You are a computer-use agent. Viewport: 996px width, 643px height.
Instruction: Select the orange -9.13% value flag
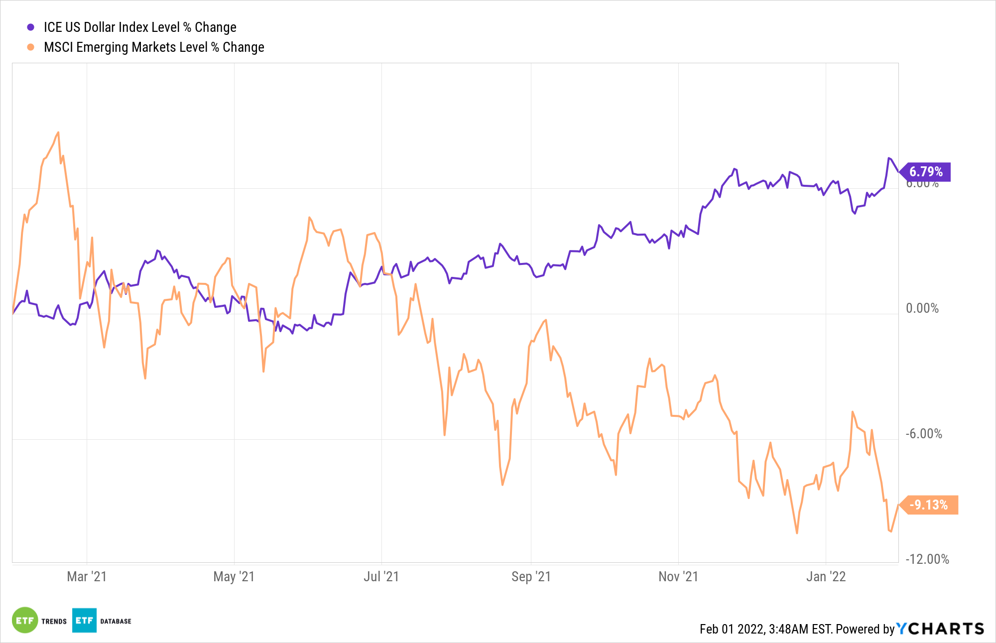click(x=929, y=505)
